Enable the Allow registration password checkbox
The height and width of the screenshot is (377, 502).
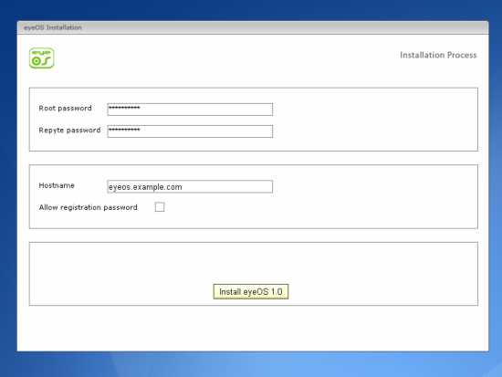click(x=160, y=207)
